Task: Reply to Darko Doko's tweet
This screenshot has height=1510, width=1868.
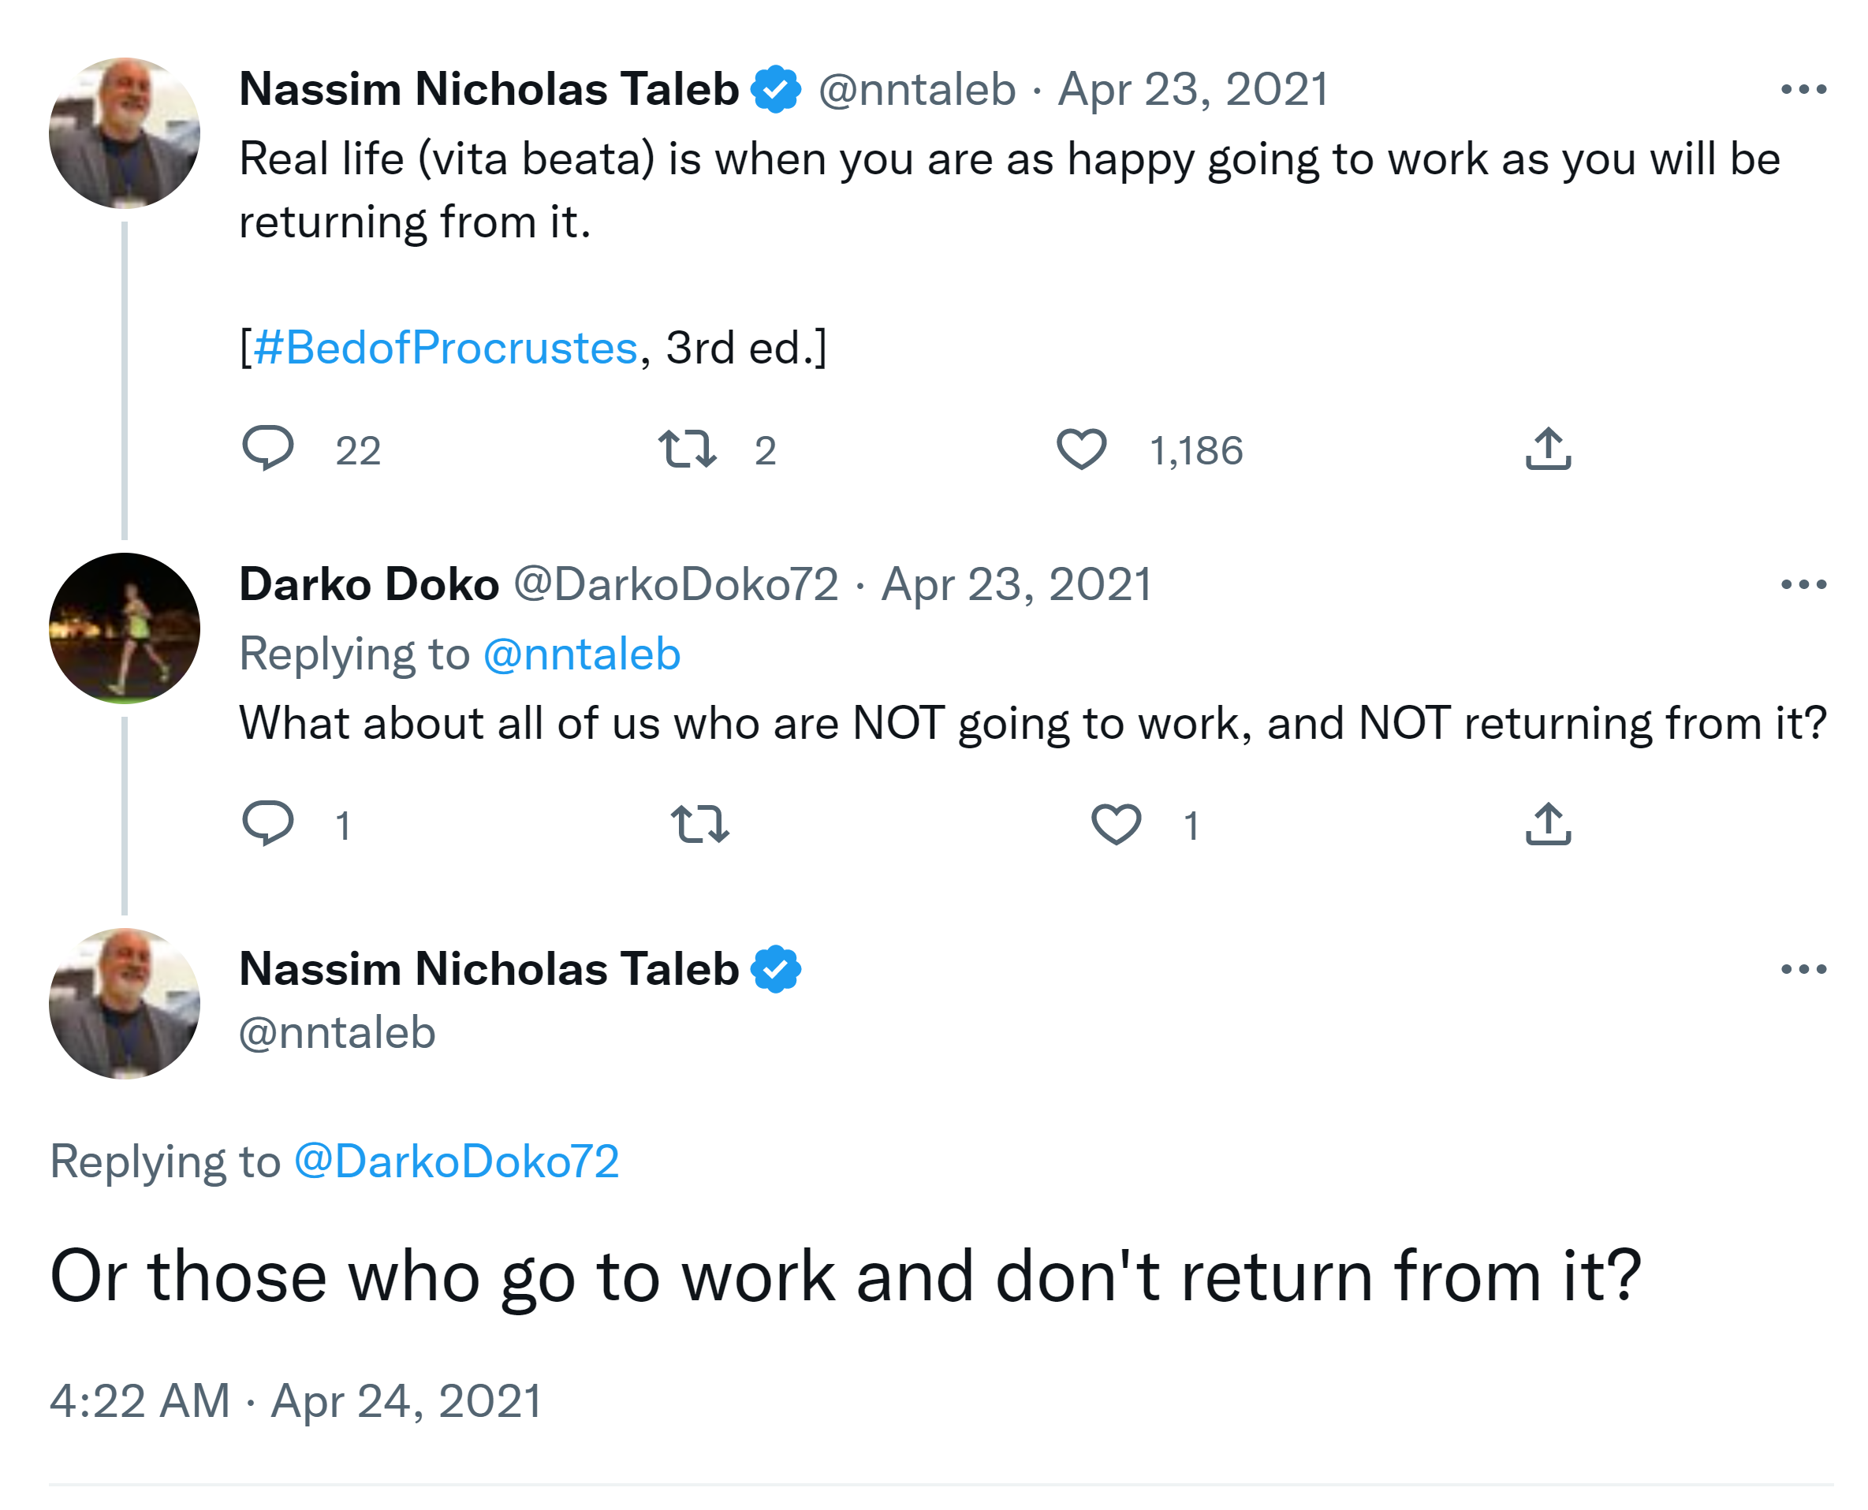Action: click(268, 823)
